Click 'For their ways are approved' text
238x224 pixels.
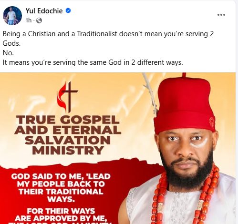(61, 215)
